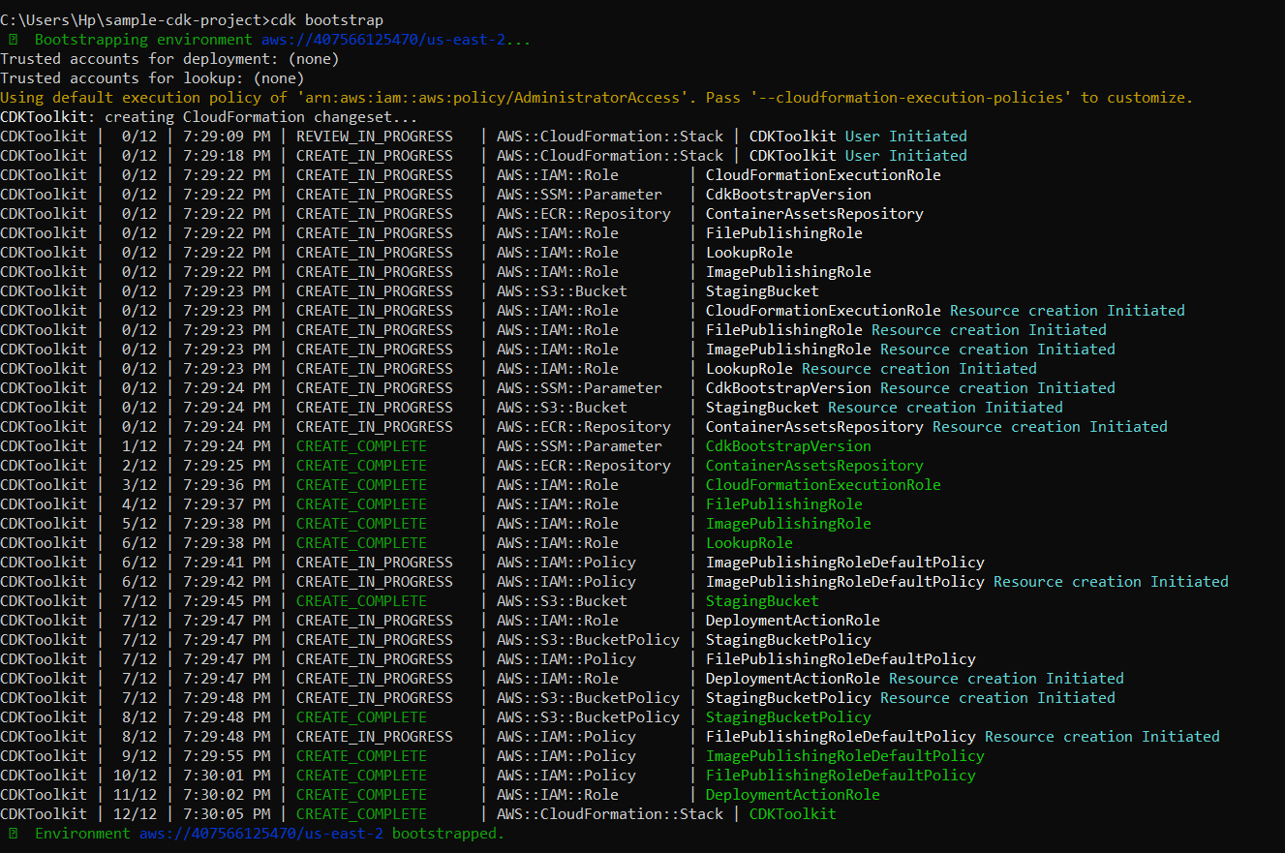Click green 'ImagePublishingRole' in the 5/12 row
This screenshot has height=853, width=1285.
click(788, 524)
